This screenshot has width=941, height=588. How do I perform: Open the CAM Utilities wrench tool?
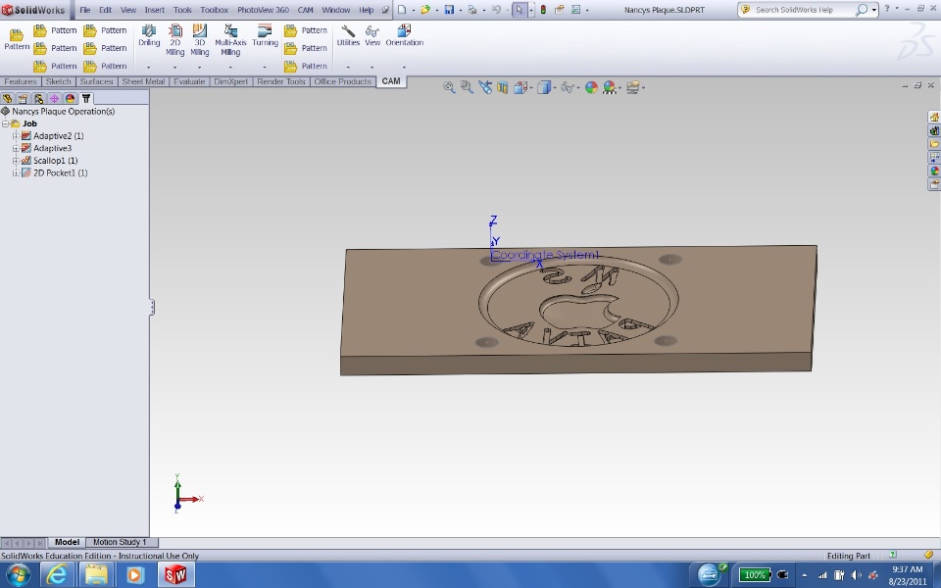(348, 36)
